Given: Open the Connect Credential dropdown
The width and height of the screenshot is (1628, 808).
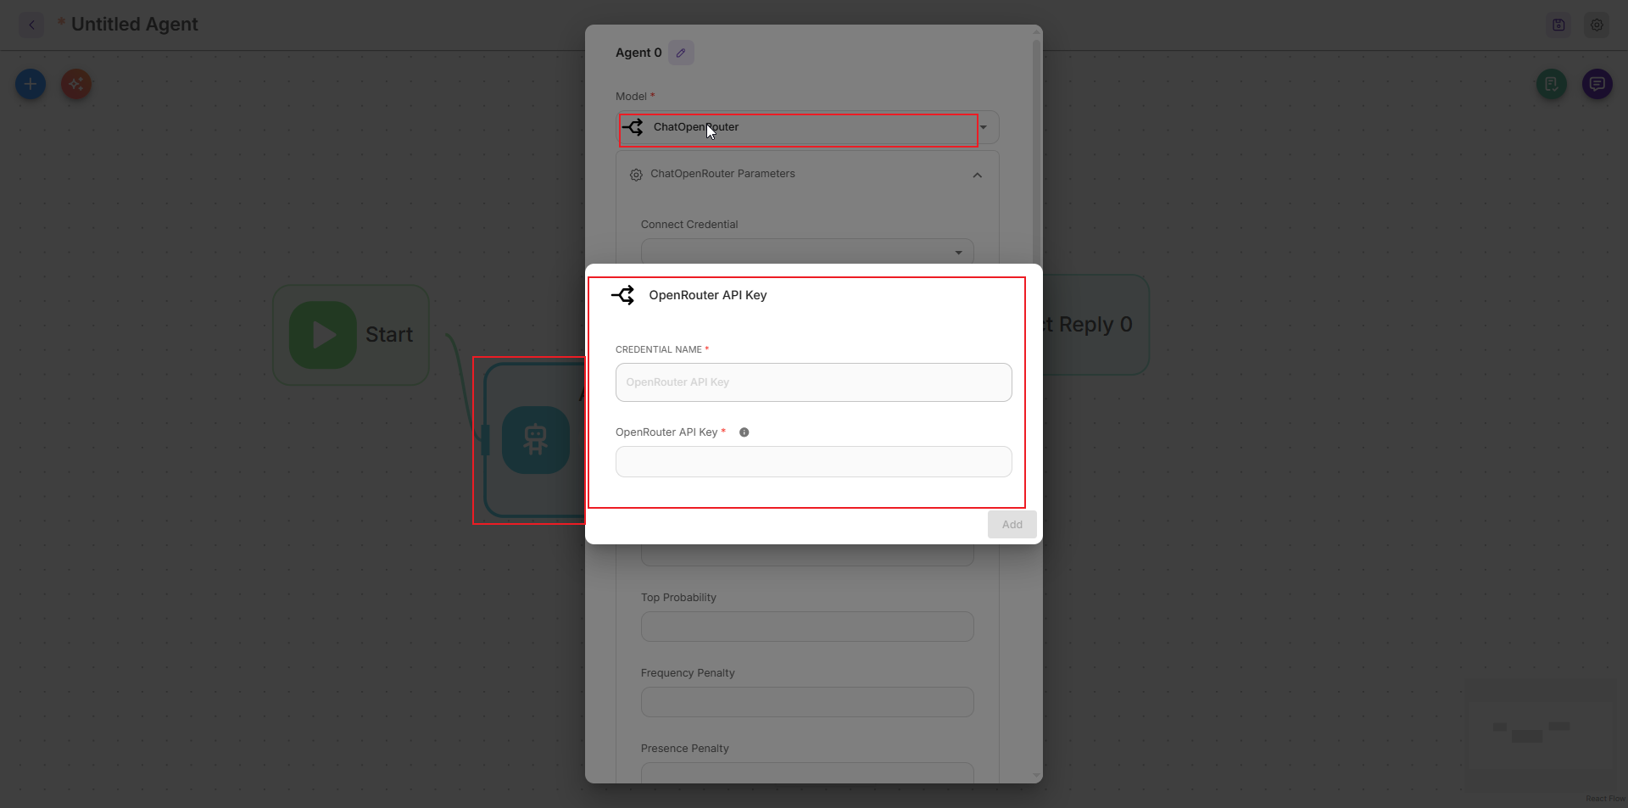Looking at the screenshot, I should point(807,251).
